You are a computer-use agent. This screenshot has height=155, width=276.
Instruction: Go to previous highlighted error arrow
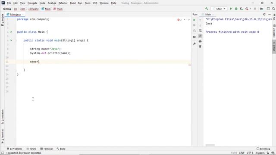tap(185, 20)
